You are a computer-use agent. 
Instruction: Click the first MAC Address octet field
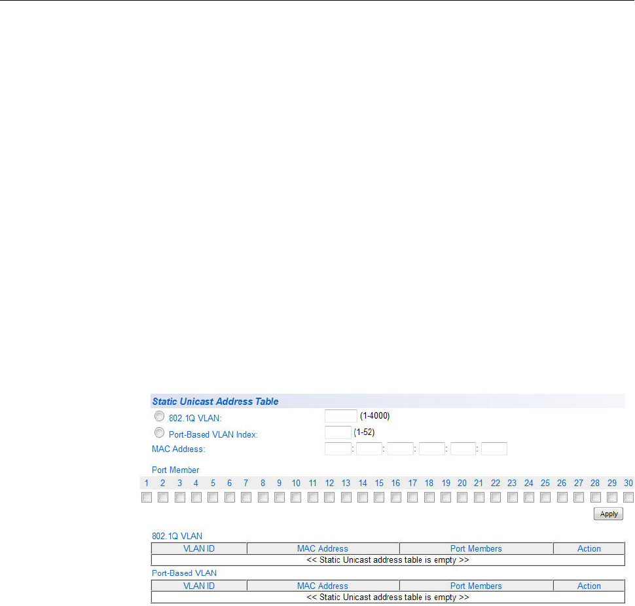pos(338,449)
